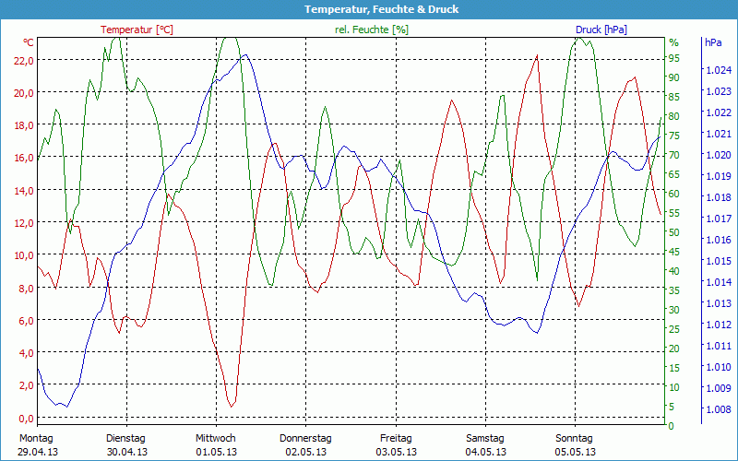This screenshot has height=461, width=738.
Task: Click the '1.022' pressure axis value
Action: click(x=719, y=112)
